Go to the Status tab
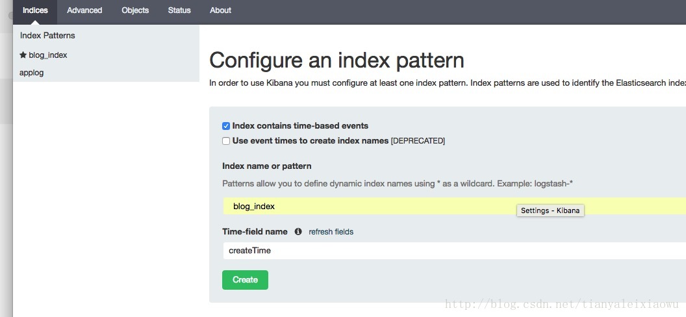 [179, 10]
